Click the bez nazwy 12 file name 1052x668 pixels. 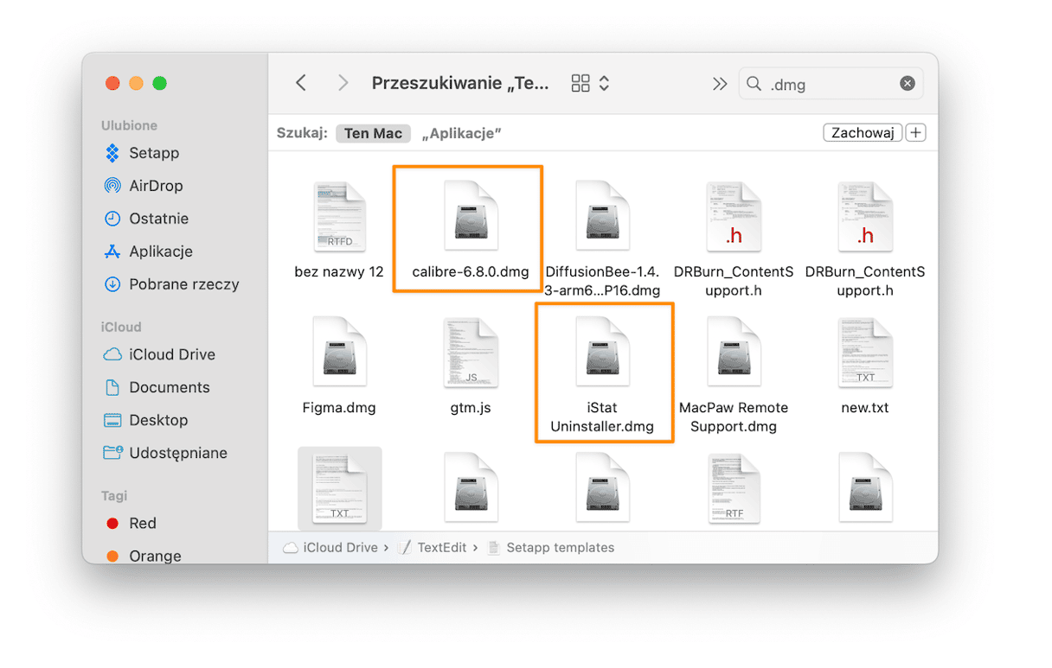[339, 272]
